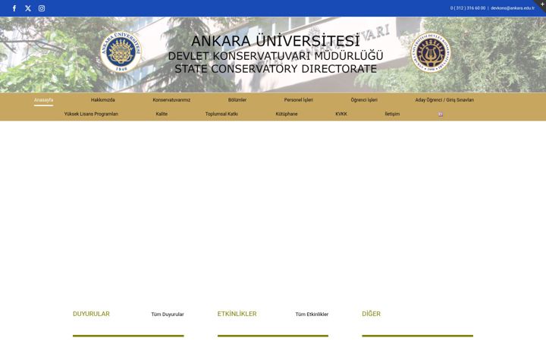Open the Öğrenci İşleri menu
546x341 pixels.
point(364,100)
